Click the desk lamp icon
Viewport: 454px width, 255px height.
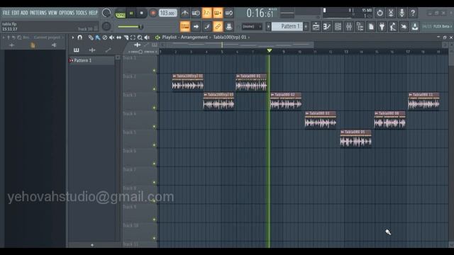click(x=393, y=27)
